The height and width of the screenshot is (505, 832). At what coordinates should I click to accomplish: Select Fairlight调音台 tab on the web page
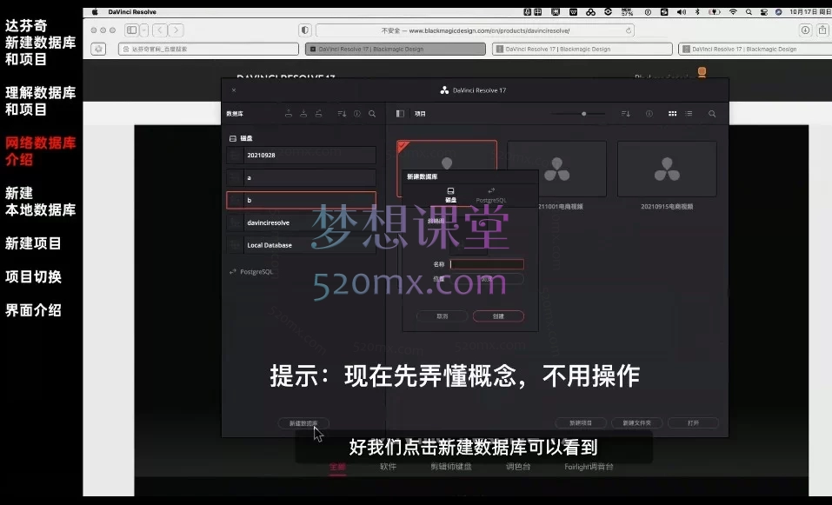[x=589, y=467]
